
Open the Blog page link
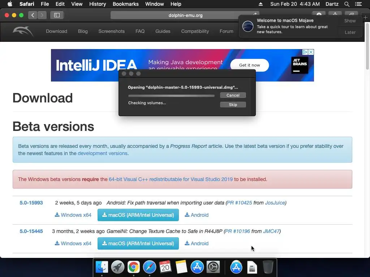(x=83, y=31)
